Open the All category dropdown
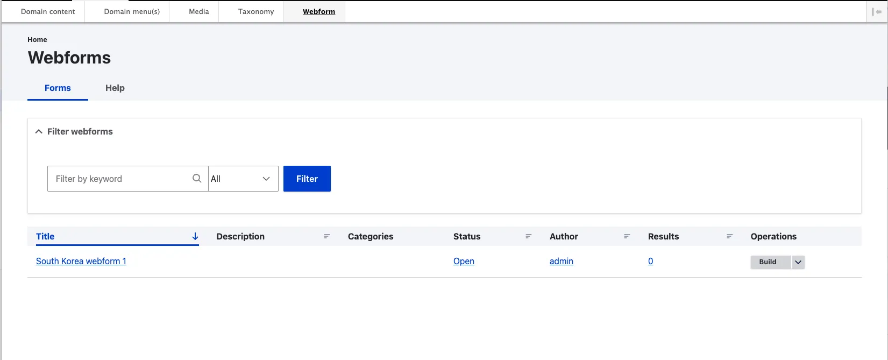 [243, 179]
